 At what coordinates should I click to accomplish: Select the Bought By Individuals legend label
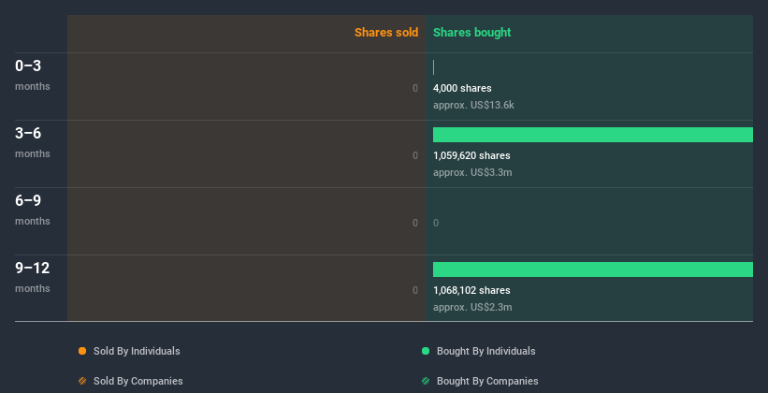pos(485,351)
